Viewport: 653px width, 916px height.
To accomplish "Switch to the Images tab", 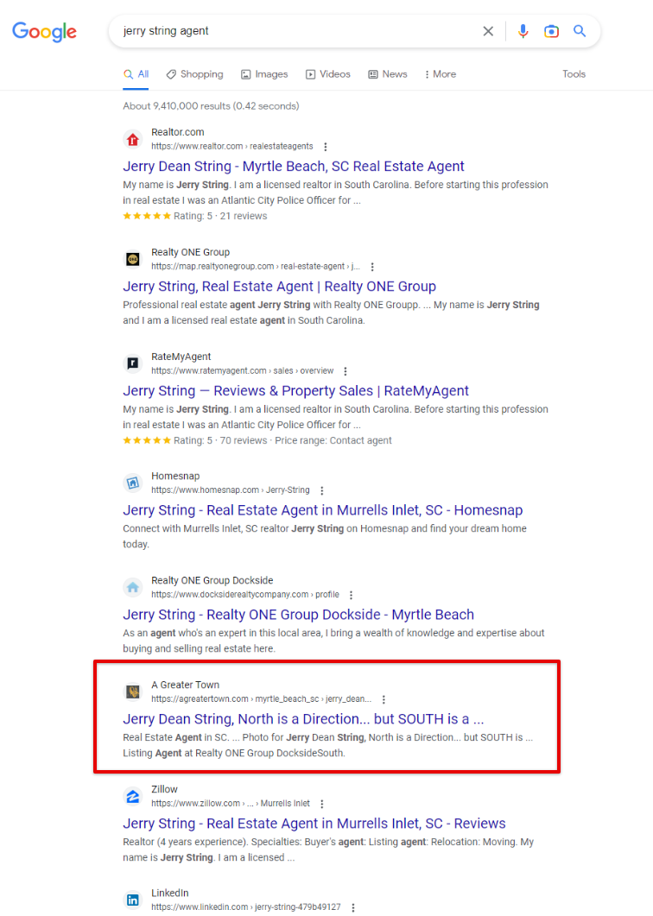I will 264,74.
